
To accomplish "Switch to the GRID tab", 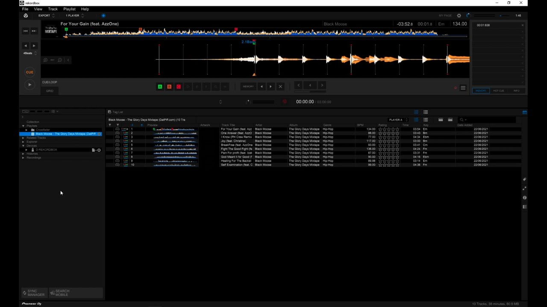I will pyautogui.click(x=50, y=91).
